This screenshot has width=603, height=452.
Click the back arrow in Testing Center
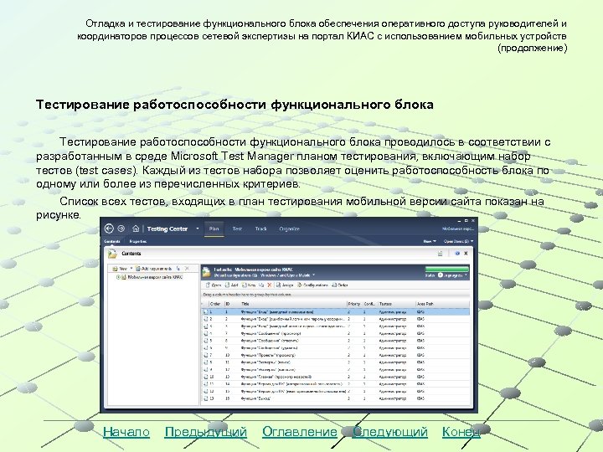tap(109, 229)
